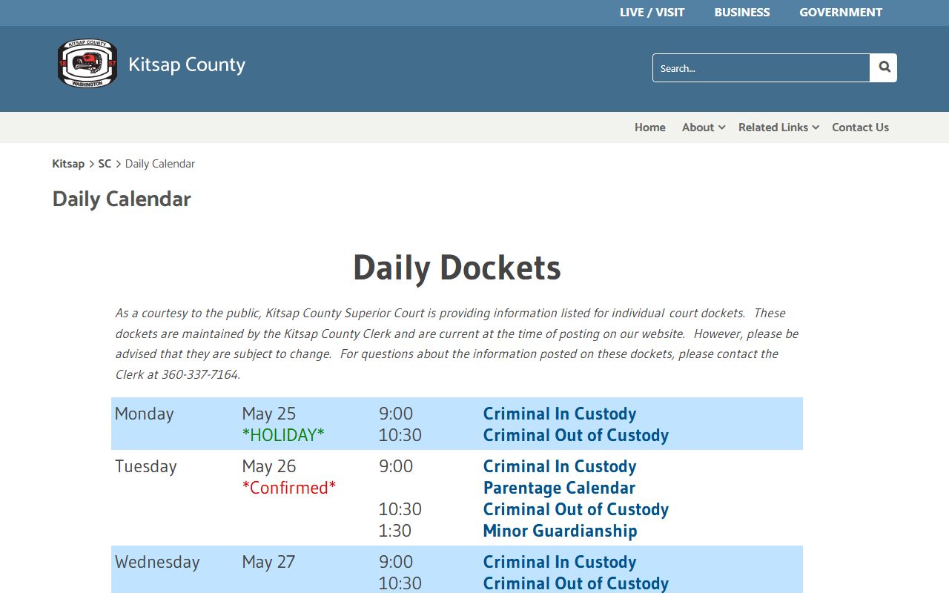Click the Daily Calendar page title
Viewport: 949px width, 593px height.
(122, 199)
